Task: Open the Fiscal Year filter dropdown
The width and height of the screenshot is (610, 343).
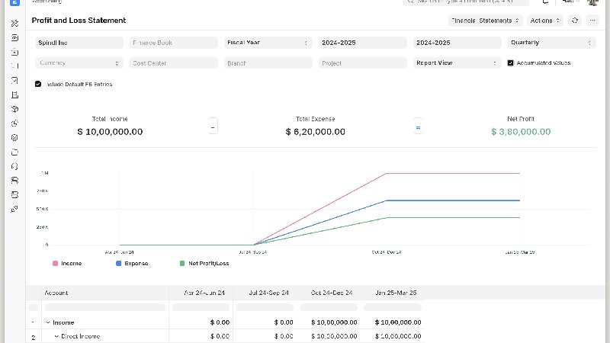Action: [268, 43]
